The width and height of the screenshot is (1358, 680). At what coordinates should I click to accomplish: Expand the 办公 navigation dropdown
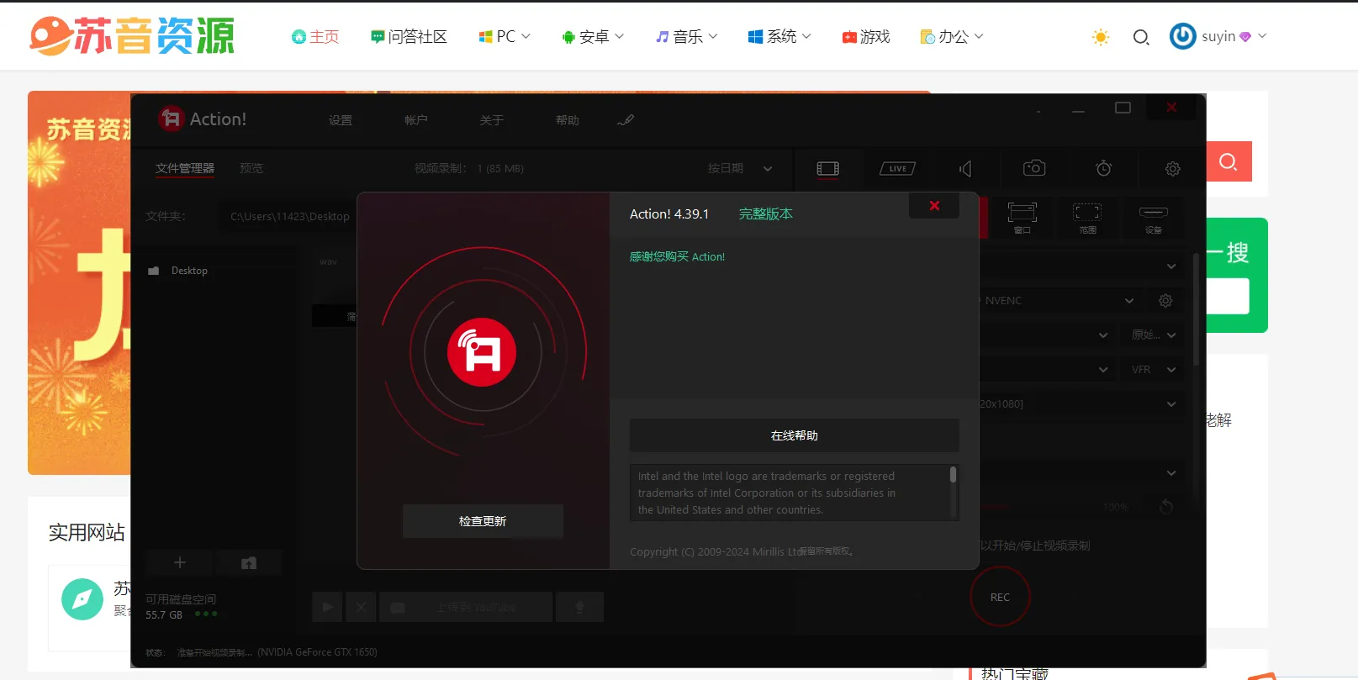(x=952, y=37)
